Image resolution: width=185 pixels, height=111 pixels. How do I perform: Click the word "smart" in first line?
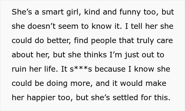coord(53,12)
